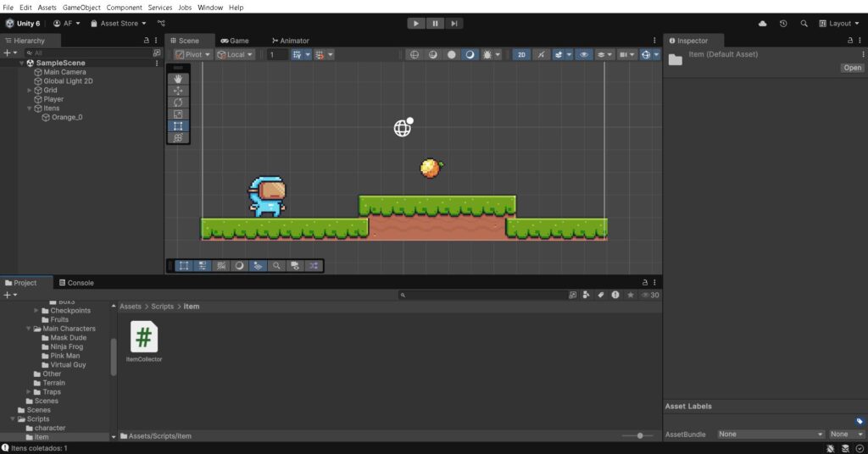
Task: Open the Local handle rotation dropdown
Action: click(235, 54)
